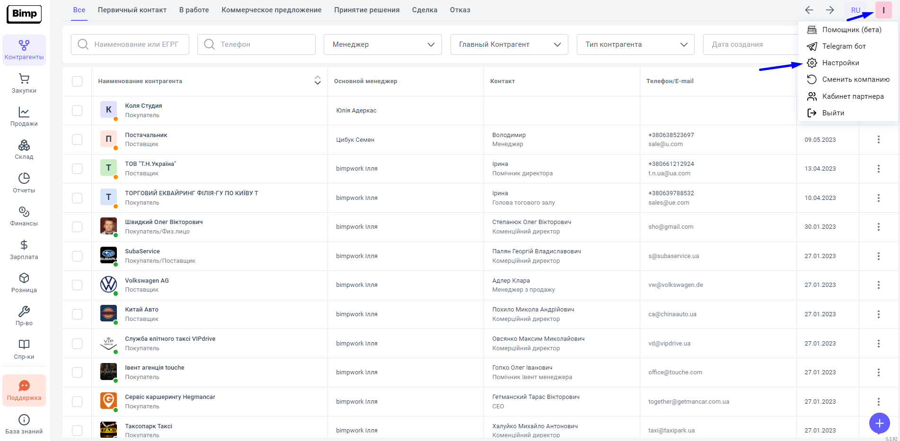Choose Настройки from the user menu
Viewport: 900px width, 441px height.
pyautogui.click(x=840, y=63)
